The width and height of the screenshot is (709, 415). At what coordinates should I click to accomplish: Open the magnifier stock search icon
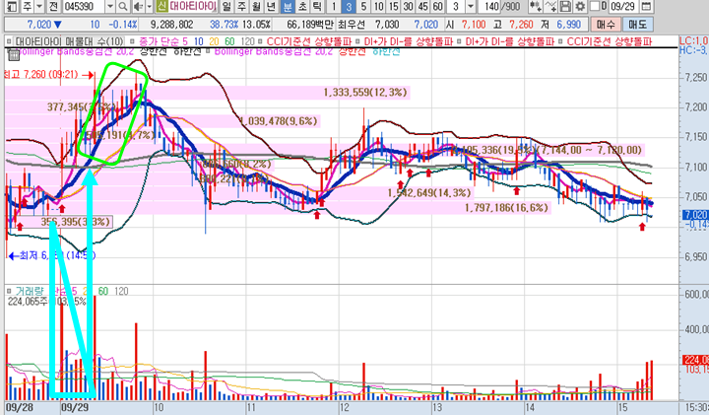(122, 6)
